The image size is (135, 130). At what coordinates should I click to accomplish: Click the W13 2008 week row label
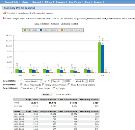point(19,117)
